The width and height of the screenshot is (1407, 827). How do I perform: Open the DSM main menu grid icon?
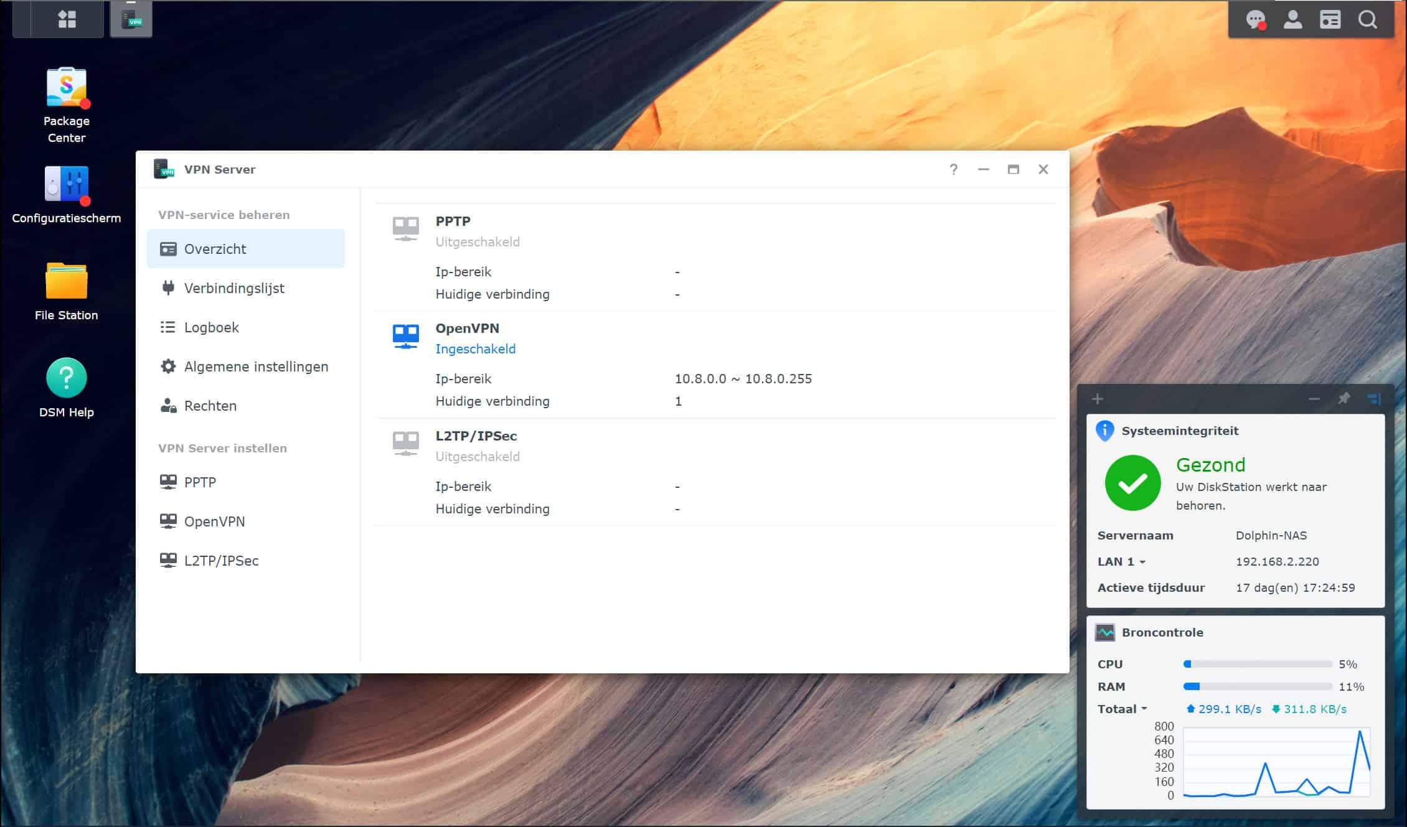67,19
